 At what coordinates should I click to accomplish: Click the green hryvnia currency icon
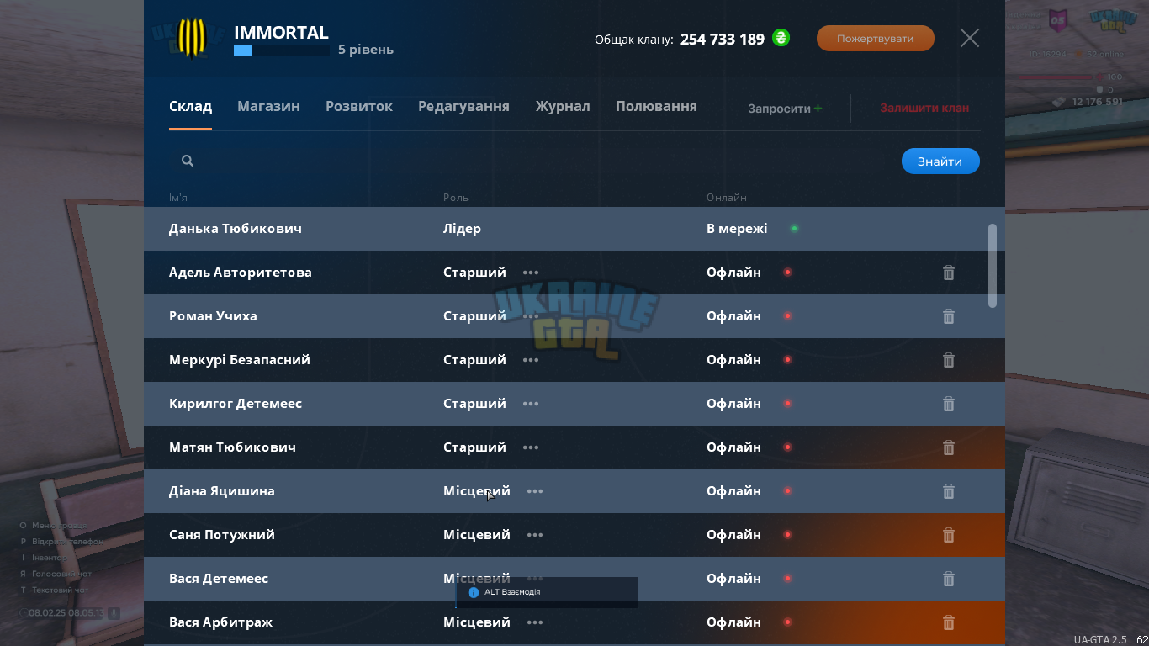pos(781,38)
